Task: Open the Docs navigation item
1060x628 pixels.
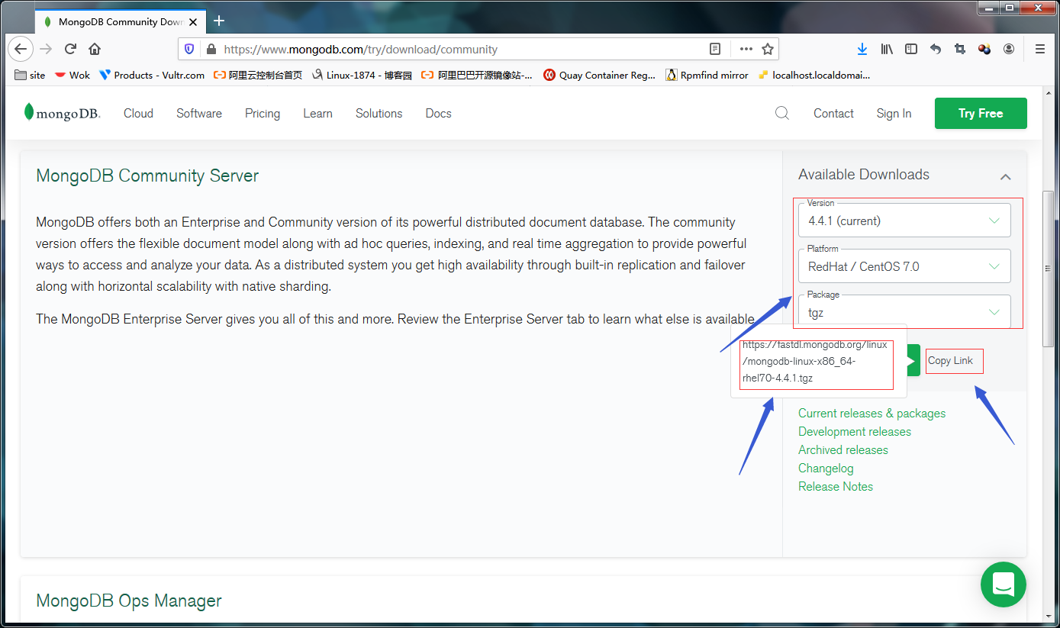Action: point(438,113)
